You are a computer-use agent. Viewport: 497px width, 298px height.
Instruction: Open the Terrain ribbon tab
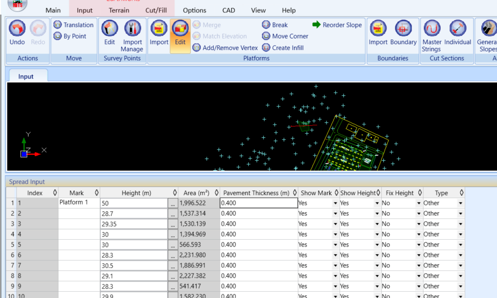coord(119,10)
